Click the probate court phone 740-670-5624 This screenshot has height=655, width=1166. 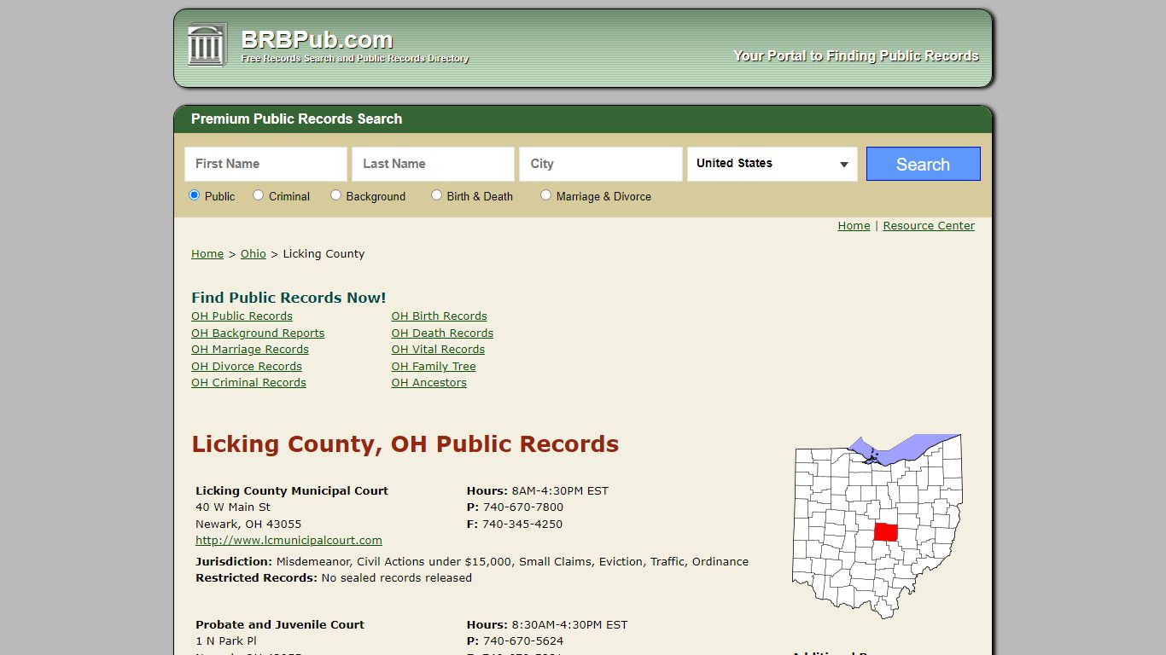tap(523, 641)
